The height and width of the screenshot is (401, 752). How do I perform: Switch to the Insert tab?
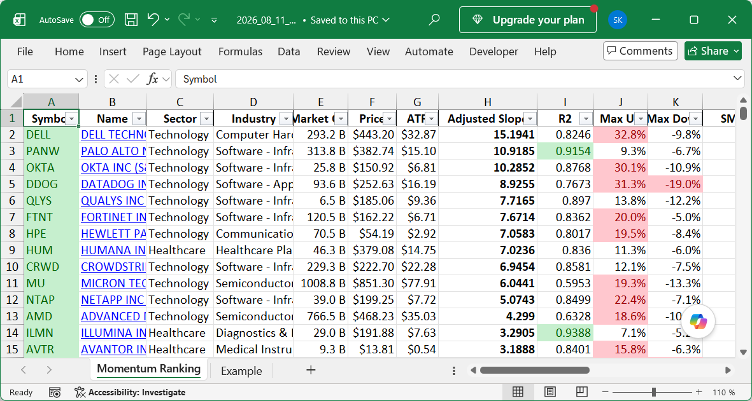[x=113, y=51]
